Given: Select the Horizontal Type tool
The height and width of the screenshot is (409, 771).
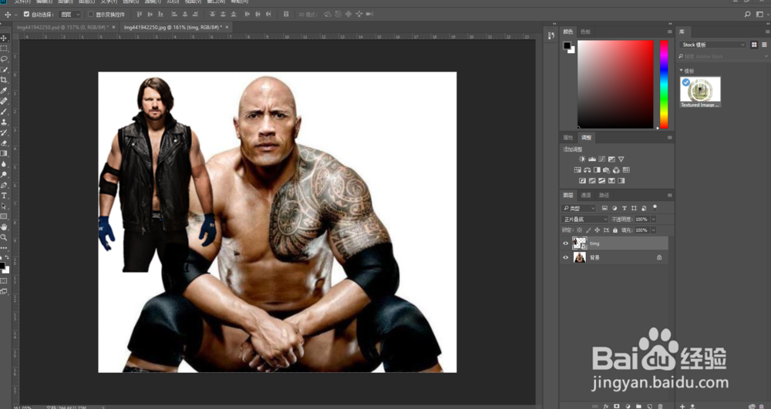Looking at the screenshot, I should tap(4, 196).
